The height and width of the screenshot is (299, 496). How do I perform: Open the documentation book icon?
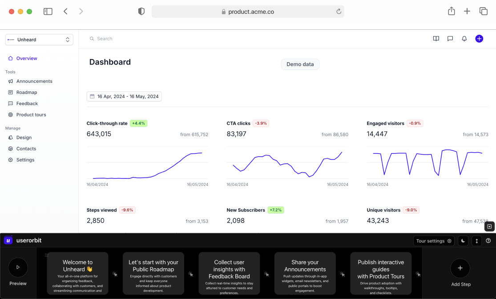pyautogui.click(x=436, y=39)
